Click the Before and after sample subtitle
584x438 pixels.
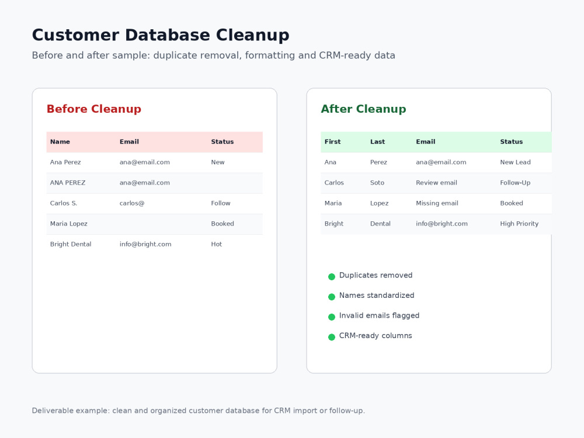(213, 55)
